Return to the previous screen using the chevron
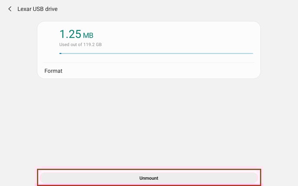The height and width of the screenshot is (186, 298). point(10,9)
